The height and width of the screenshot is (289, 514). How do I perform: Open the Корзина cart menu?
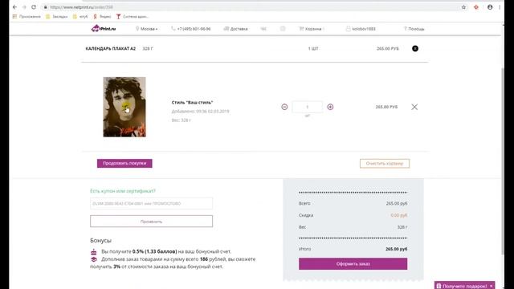coord(312,29)
